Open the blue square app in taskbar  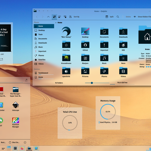[x=36, y=148]
